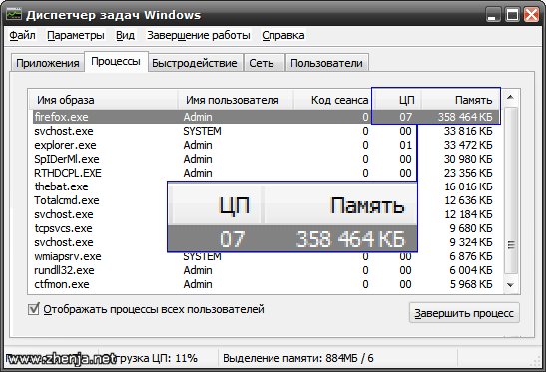The width and height of the screenshot is (546, 372).
Task: Click the scrollbar up arrow
Action: (x=510, y=98)
